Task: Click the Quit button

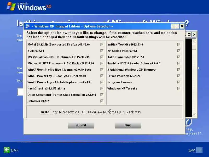Action: (x=128, y=126)
